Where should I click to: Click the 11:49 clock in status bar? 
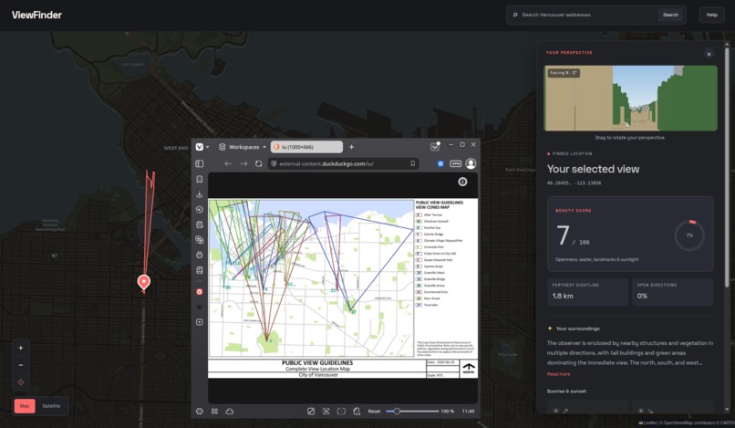[x=468, y=411]
